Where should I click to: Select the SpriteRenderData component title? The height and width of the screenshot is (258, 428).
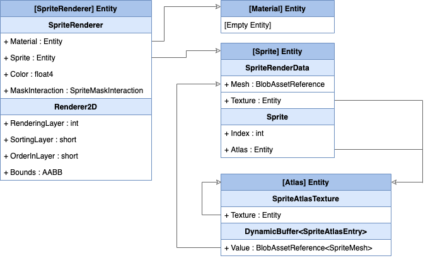point(277,67)
